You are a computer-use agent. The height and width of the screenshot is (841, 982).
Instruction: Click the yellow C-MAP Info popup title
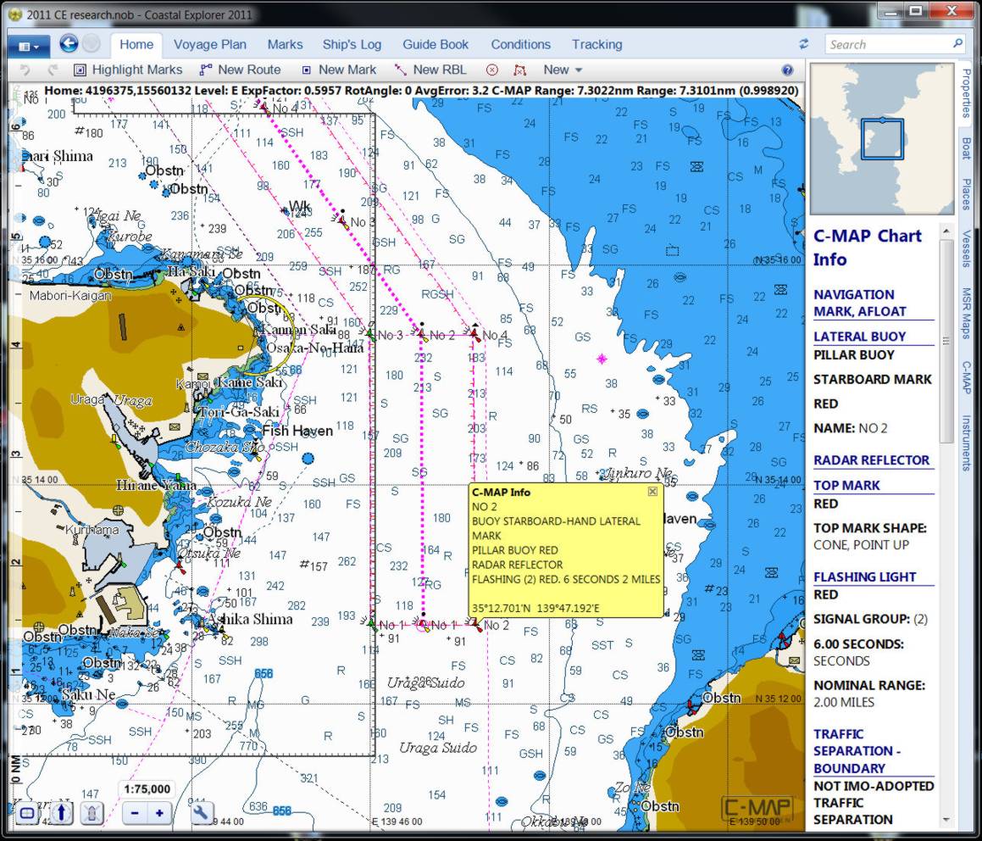(x=501, y=492)
